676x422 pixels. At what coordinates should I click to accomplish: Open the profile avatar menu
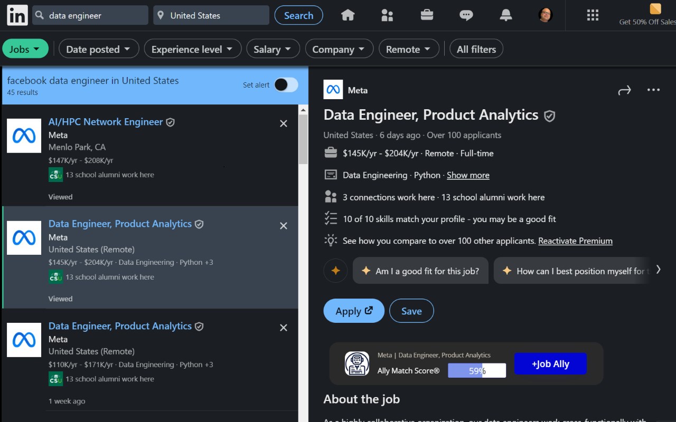pyautogui.click(x=546, y=15)
